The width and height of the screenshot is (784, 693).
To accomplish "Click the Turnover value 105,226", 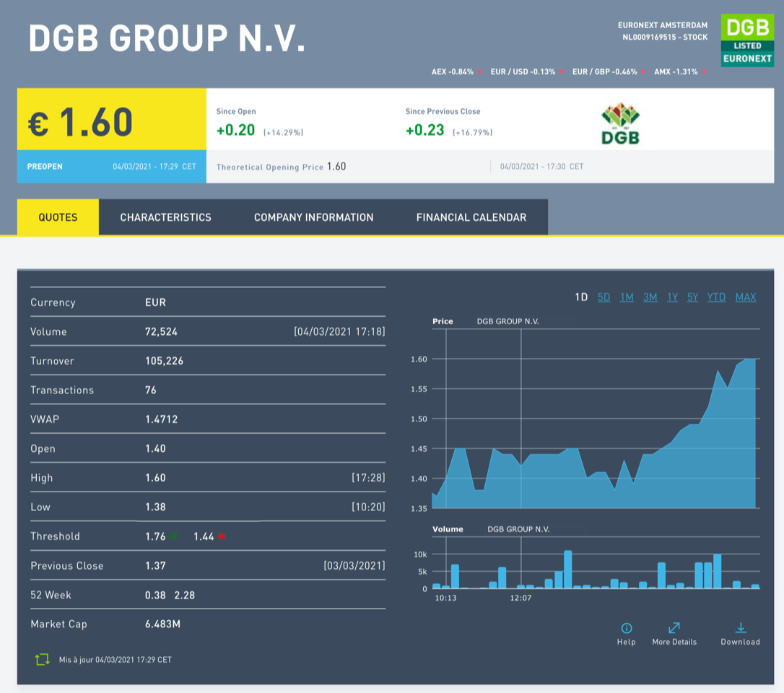I will click(x=164, y=361).
